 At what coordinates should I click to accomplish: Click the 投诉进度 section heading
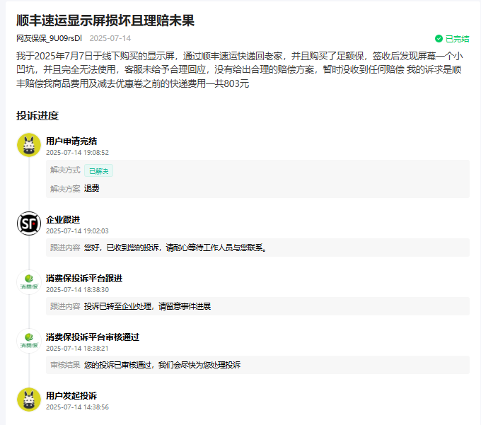point(37,115)
